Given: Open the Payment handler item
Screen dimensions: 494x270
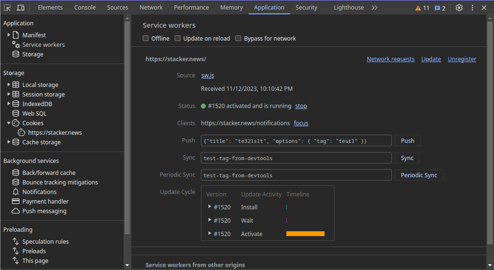Looking at the screenshot, I should pos(45,201).
